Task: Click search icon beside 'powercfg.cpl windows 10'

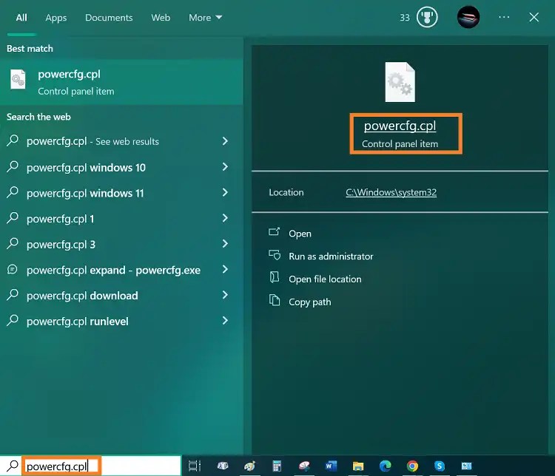Action: coord(13,166)
